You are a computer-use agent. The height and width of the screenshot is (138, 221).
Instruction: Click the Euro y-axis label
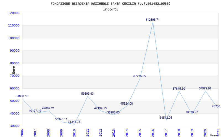14,70
